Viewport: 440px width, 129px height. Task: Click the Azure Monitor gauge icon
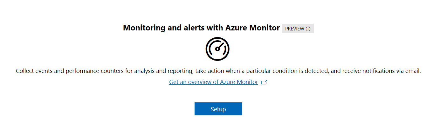point(217,49)
